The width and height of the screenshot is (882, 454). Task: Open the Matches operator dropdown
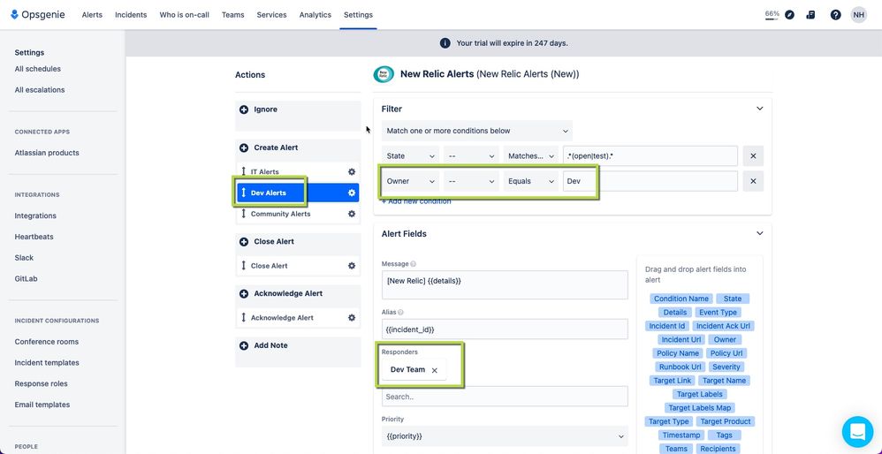point(530,156)
